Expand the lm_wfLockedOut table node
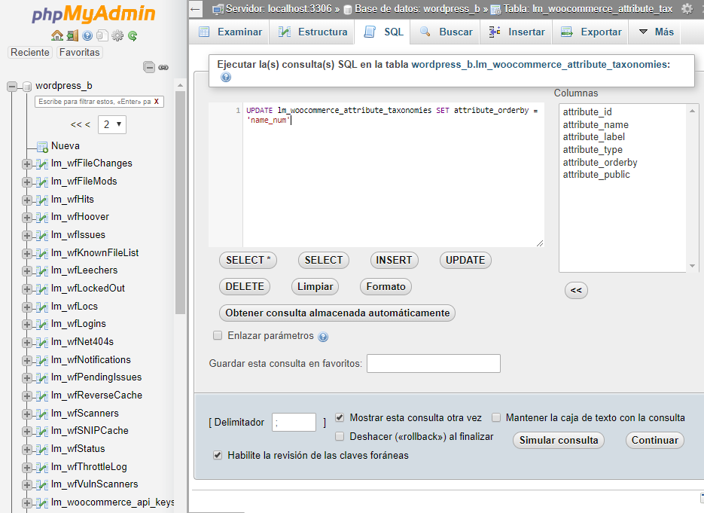The height and width of the screenshot is (513, 704). click(x=27, y=289)
